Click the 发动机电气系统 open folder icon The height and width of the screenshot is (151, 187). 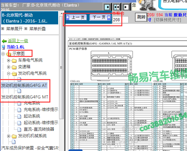point(14,74)
